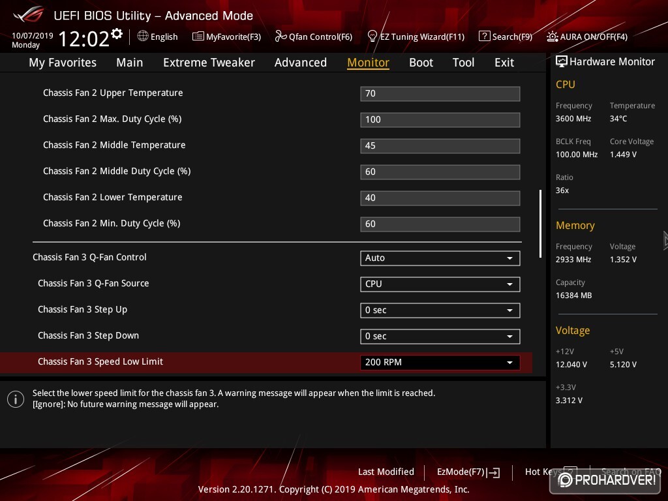Select Chassis Fan 3 Q-Fan Source label

pos(93,283)
